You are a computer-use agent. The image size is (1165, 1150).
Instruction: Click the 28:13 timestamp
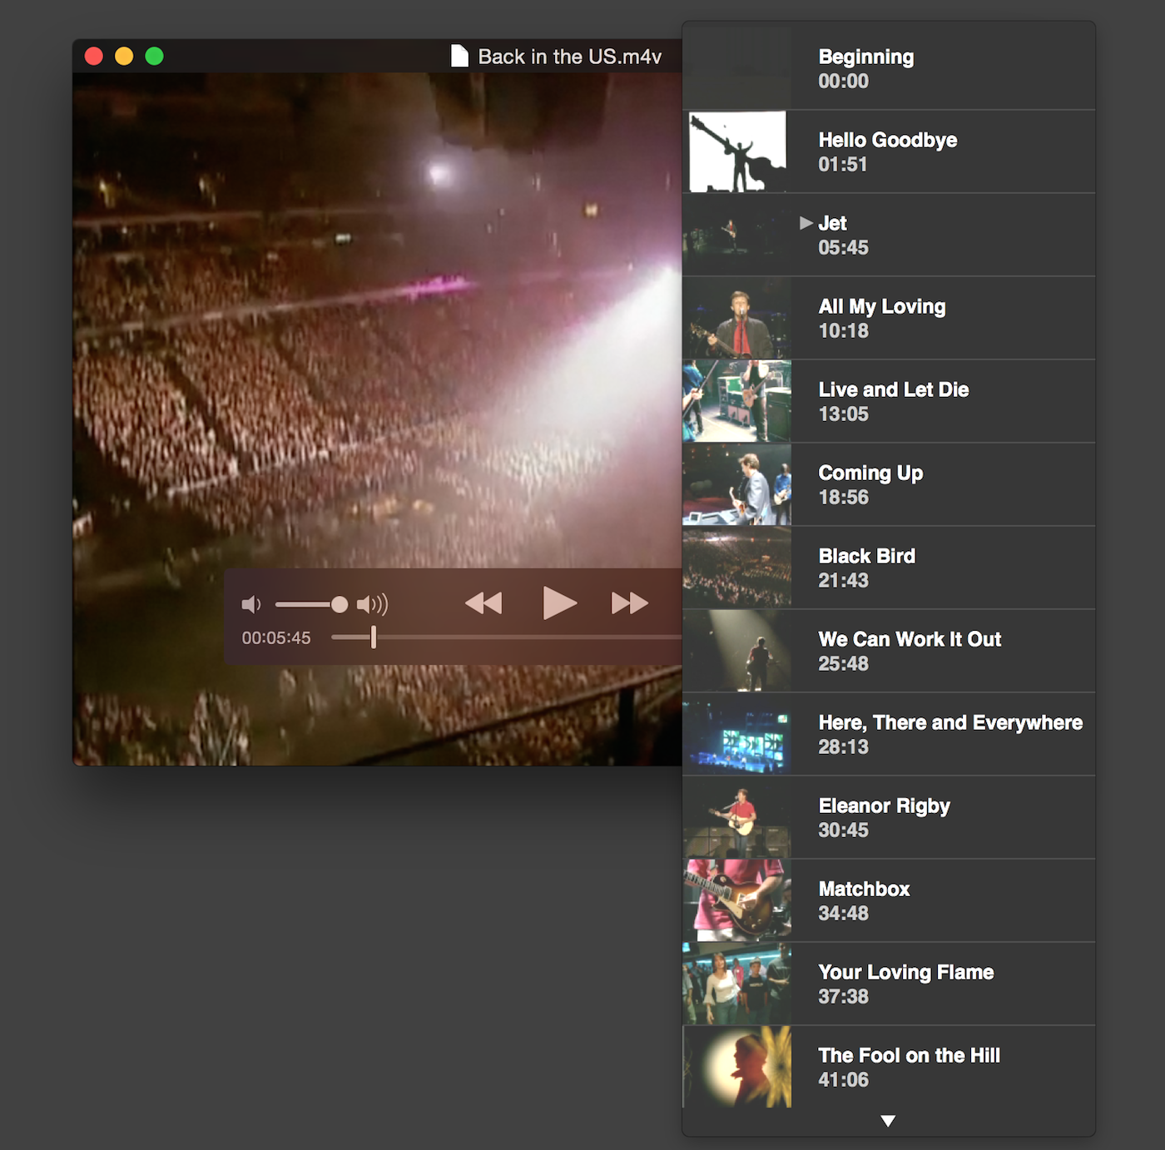pyautogui.click(x=843, y=746)
